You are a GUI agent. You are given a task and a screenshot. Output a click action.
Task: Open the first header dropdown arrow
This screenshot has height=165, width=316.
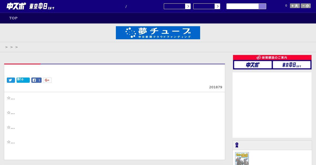tap(188, 6)
